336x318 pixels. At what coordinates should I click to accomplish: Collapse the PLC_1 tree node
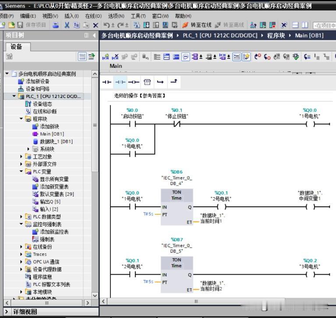pyautogui.click(x=14, y=96)
